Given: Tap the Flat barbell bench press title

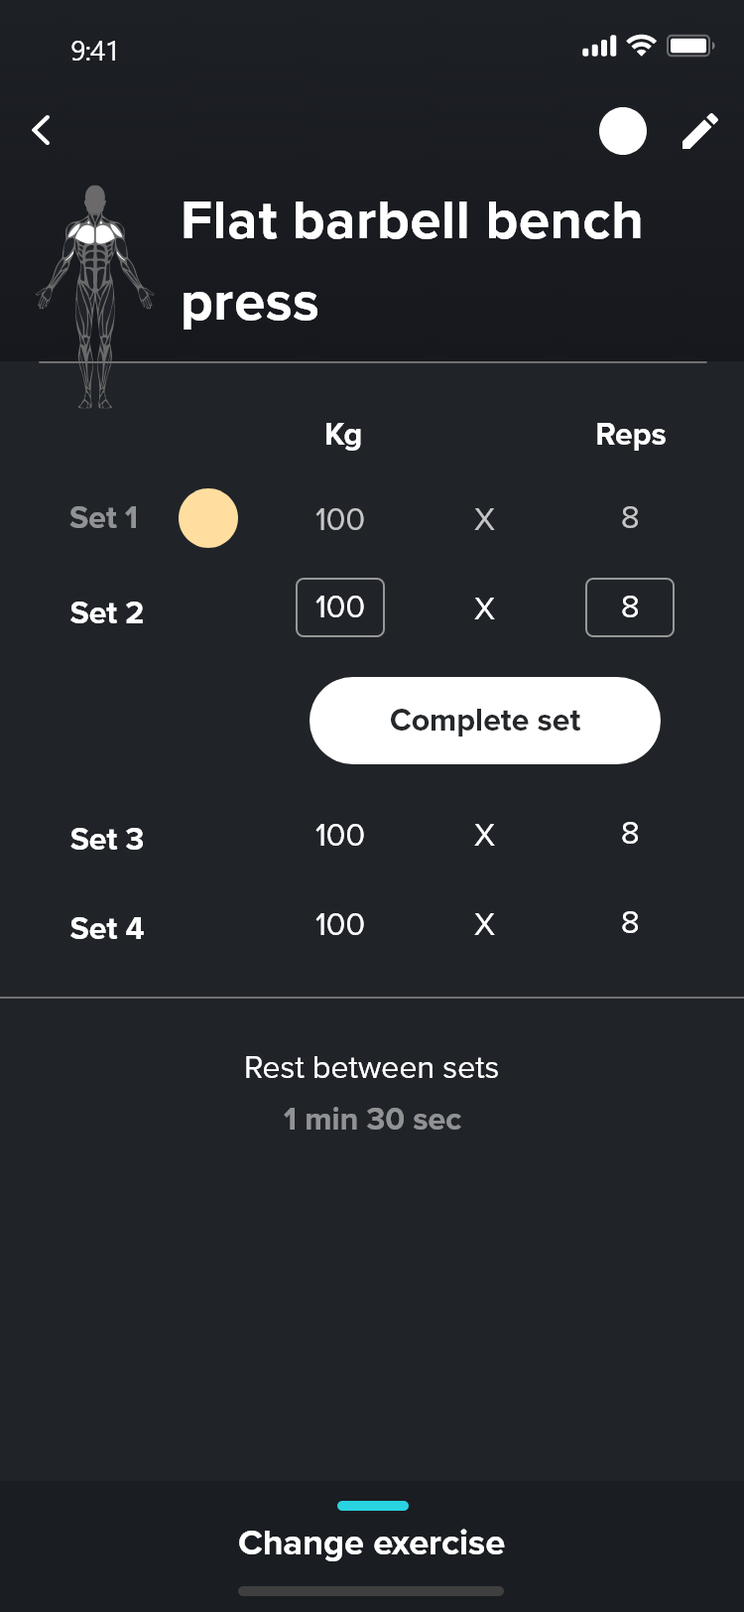Looking at the screenshot, I should coord(411,260).
